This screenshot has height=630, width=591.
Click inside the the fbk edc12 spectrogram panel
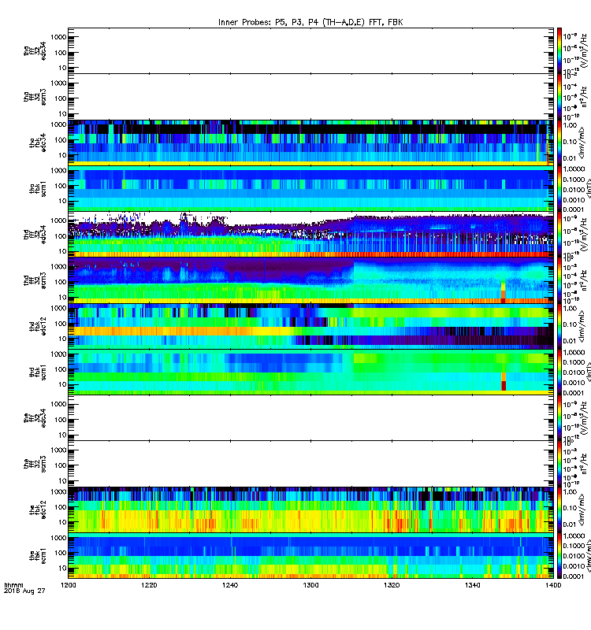[x=310, y=509]
